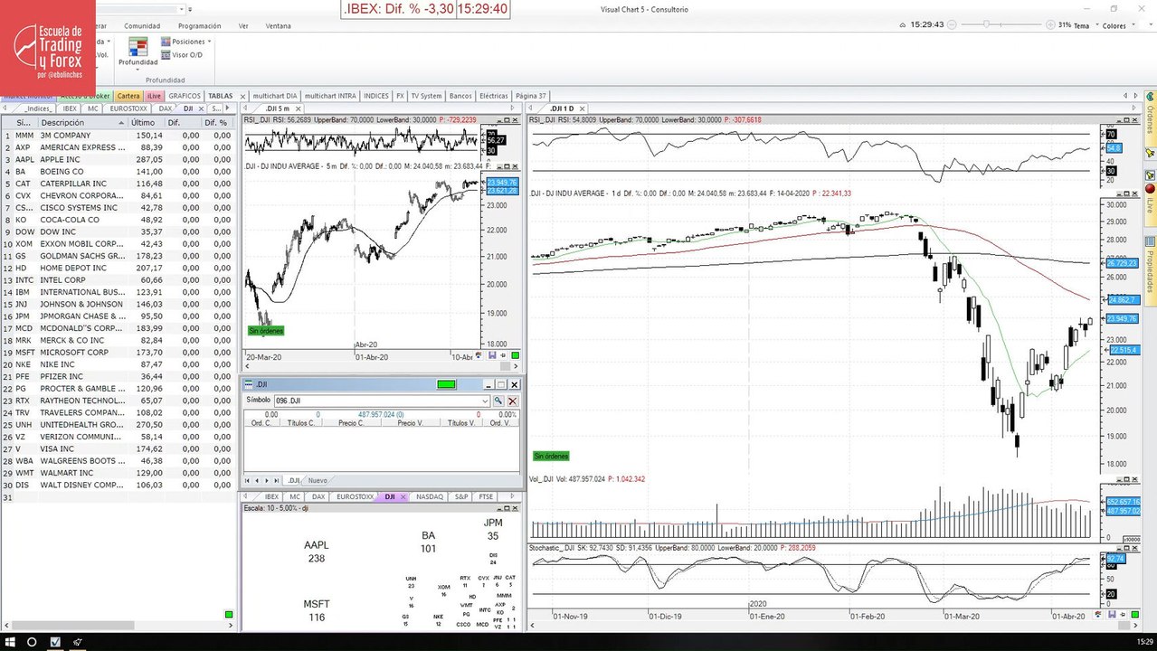Viewport: 1157px width, 651px height.
Task: Switch to the multichart DIA tab
Action: coord(275,96)
